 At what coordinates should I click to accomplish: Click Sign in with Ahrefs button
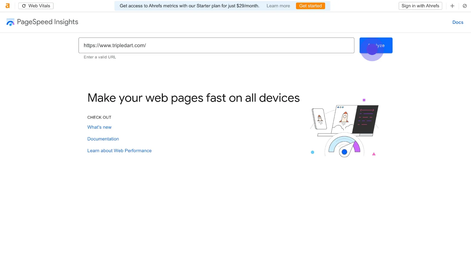pos(420,6)
